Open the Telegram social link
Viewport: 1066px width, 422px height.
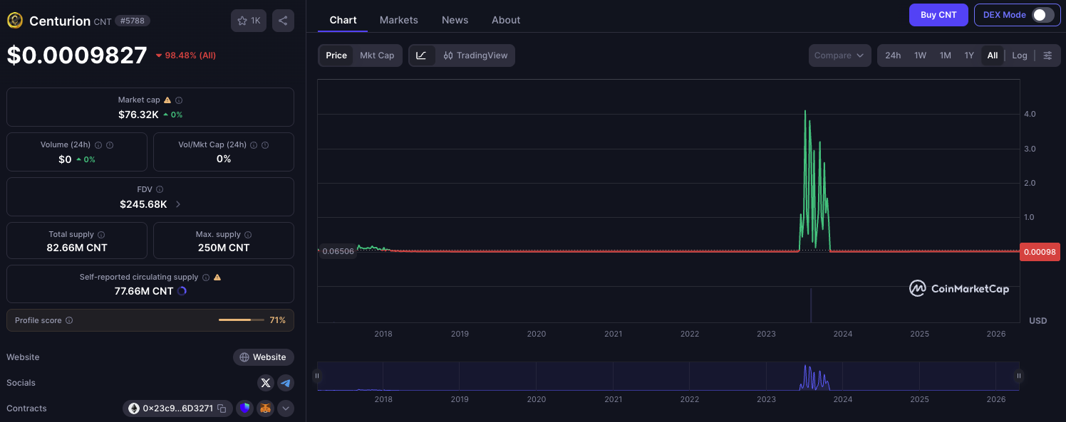point(286,383)
